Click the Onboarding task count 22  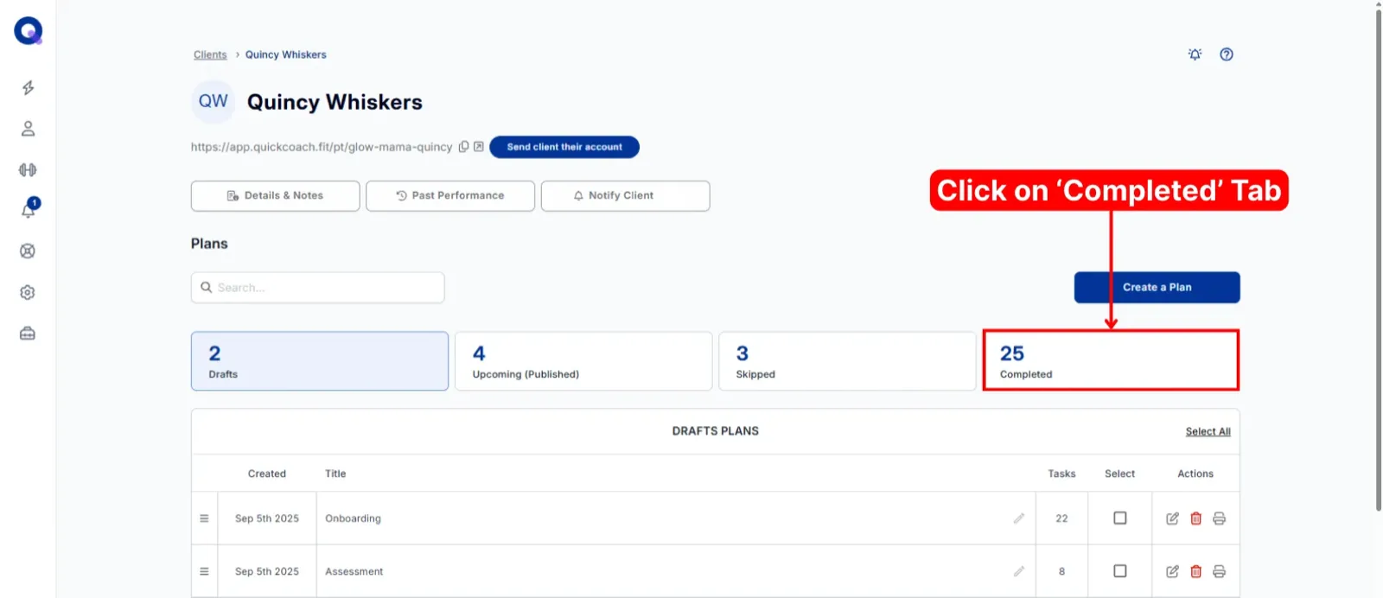[1061, 518]
